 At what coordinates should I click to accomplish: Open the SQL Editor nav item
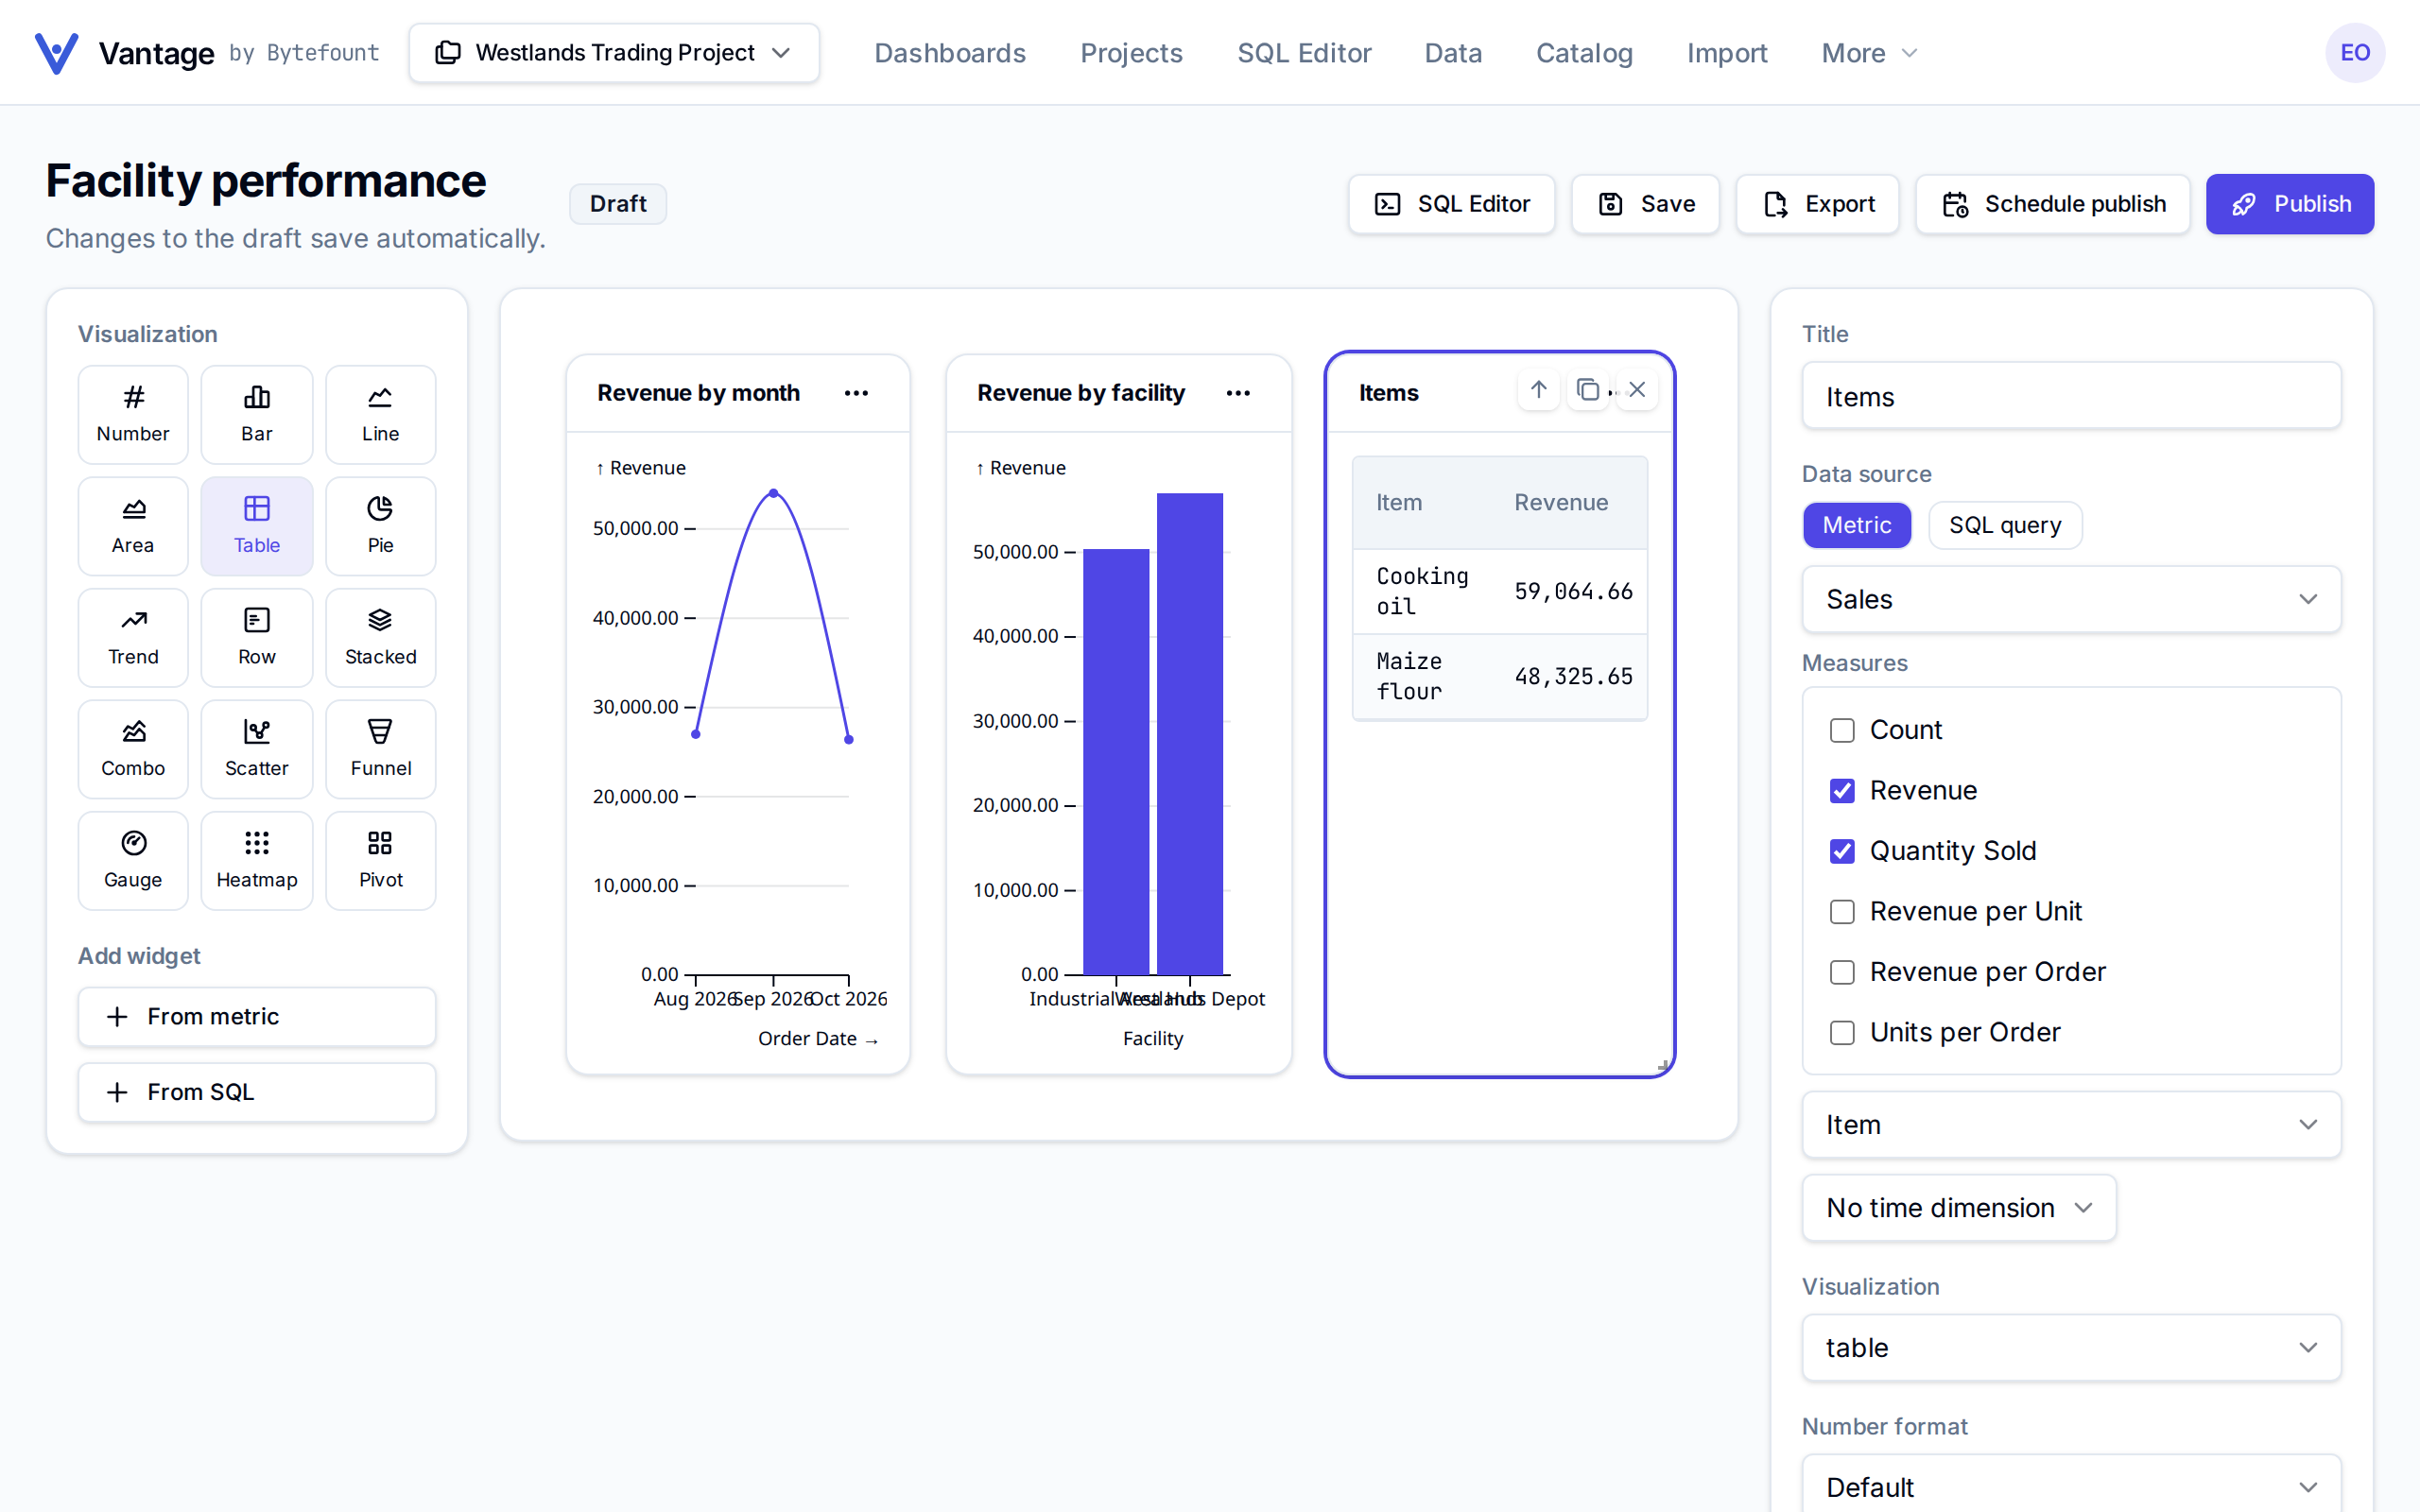1304,53
